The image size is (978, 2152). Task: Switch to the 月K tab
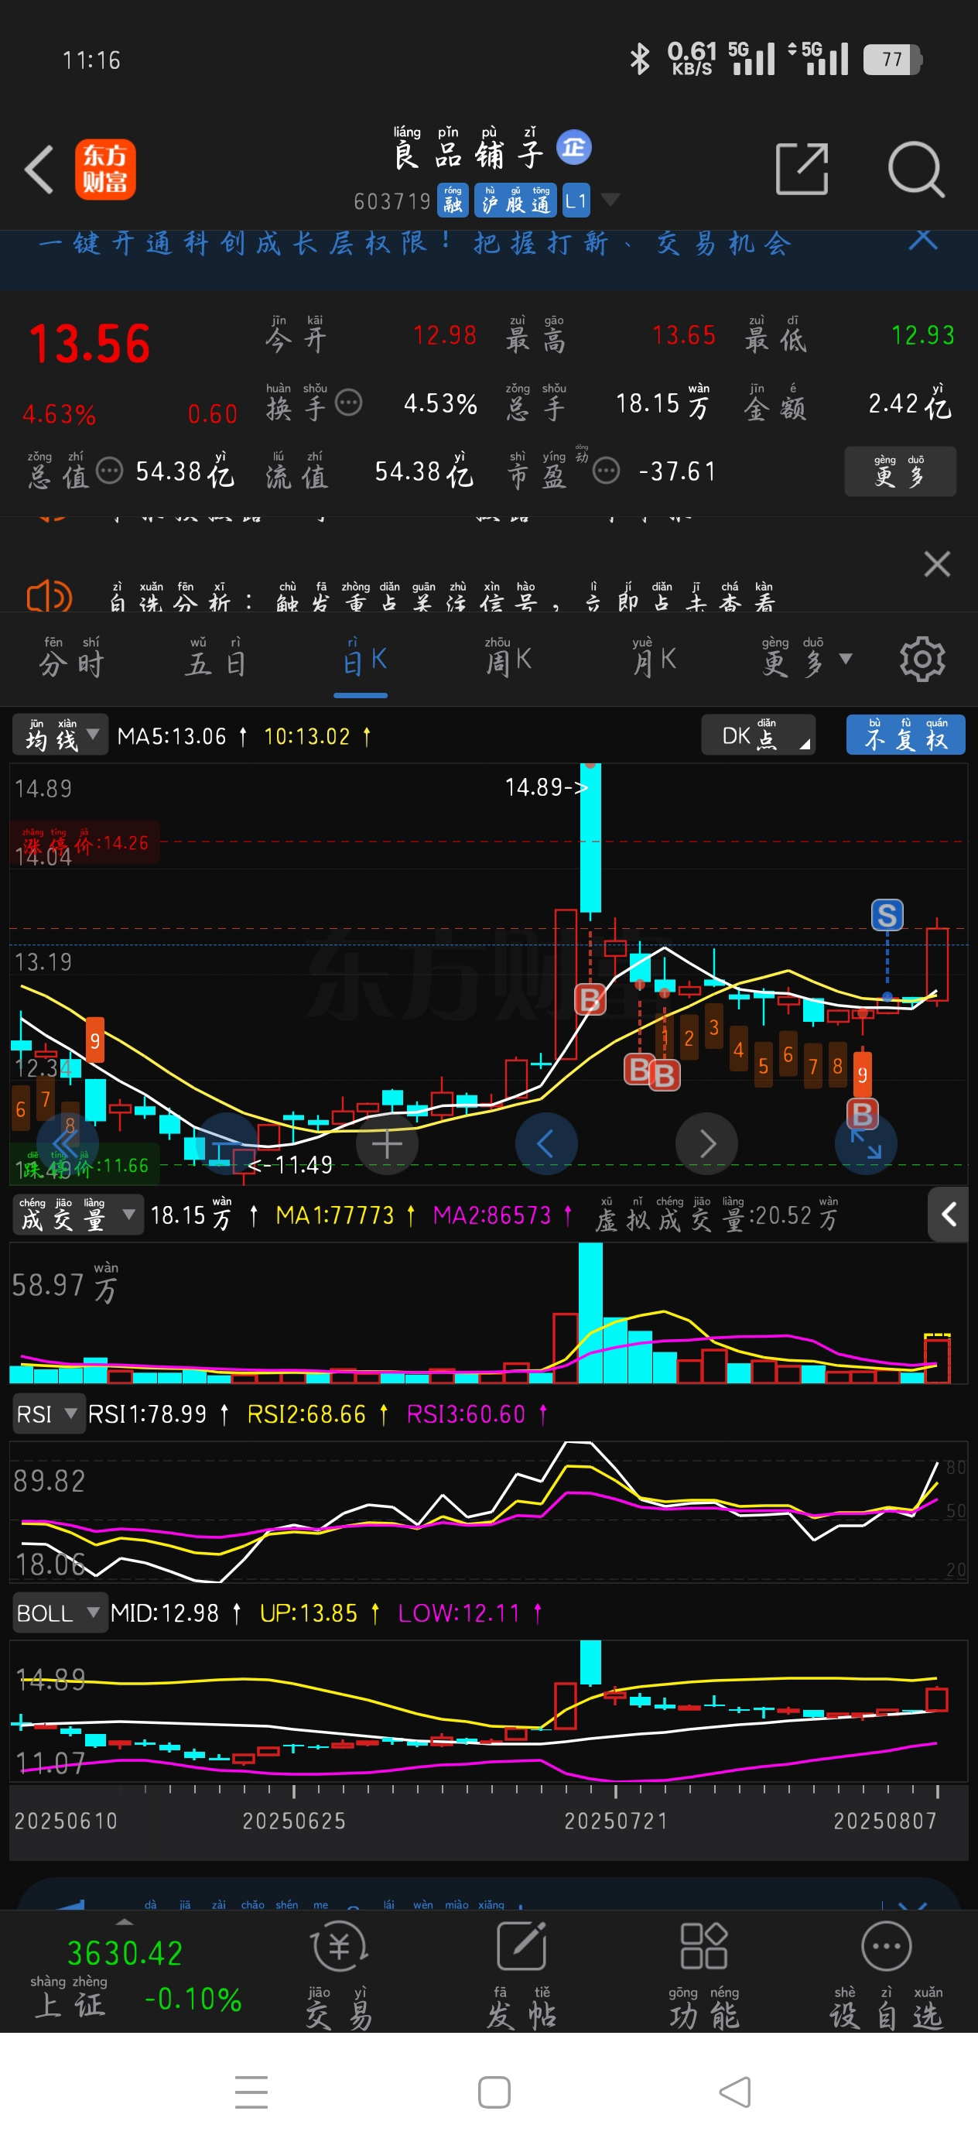pyautogui.click(x=654, y=658)
